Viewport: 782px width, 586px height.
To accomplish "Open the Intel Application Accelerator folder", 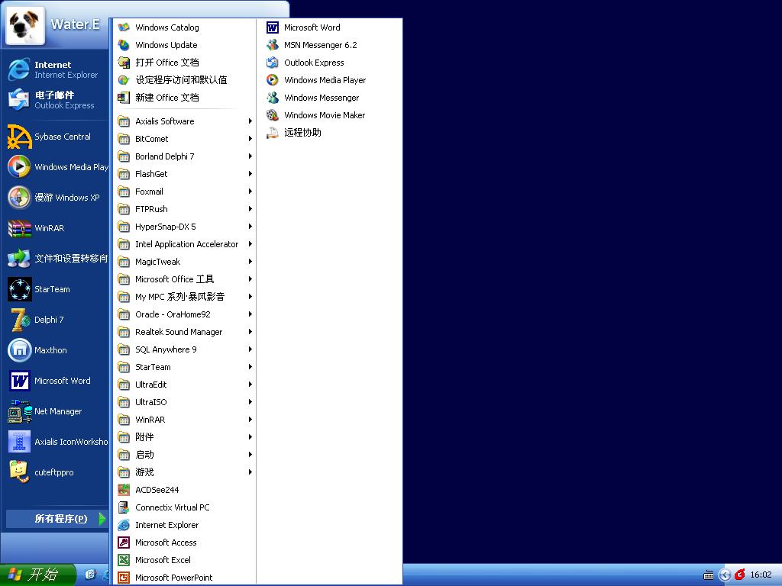I will click(x=185, y=244).
